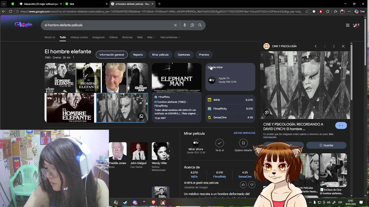Image resolution: width=369 pixels, height=207 pixels.
Task: Click the EDITAR SERVICIOS link
Action: pos(244,133)
